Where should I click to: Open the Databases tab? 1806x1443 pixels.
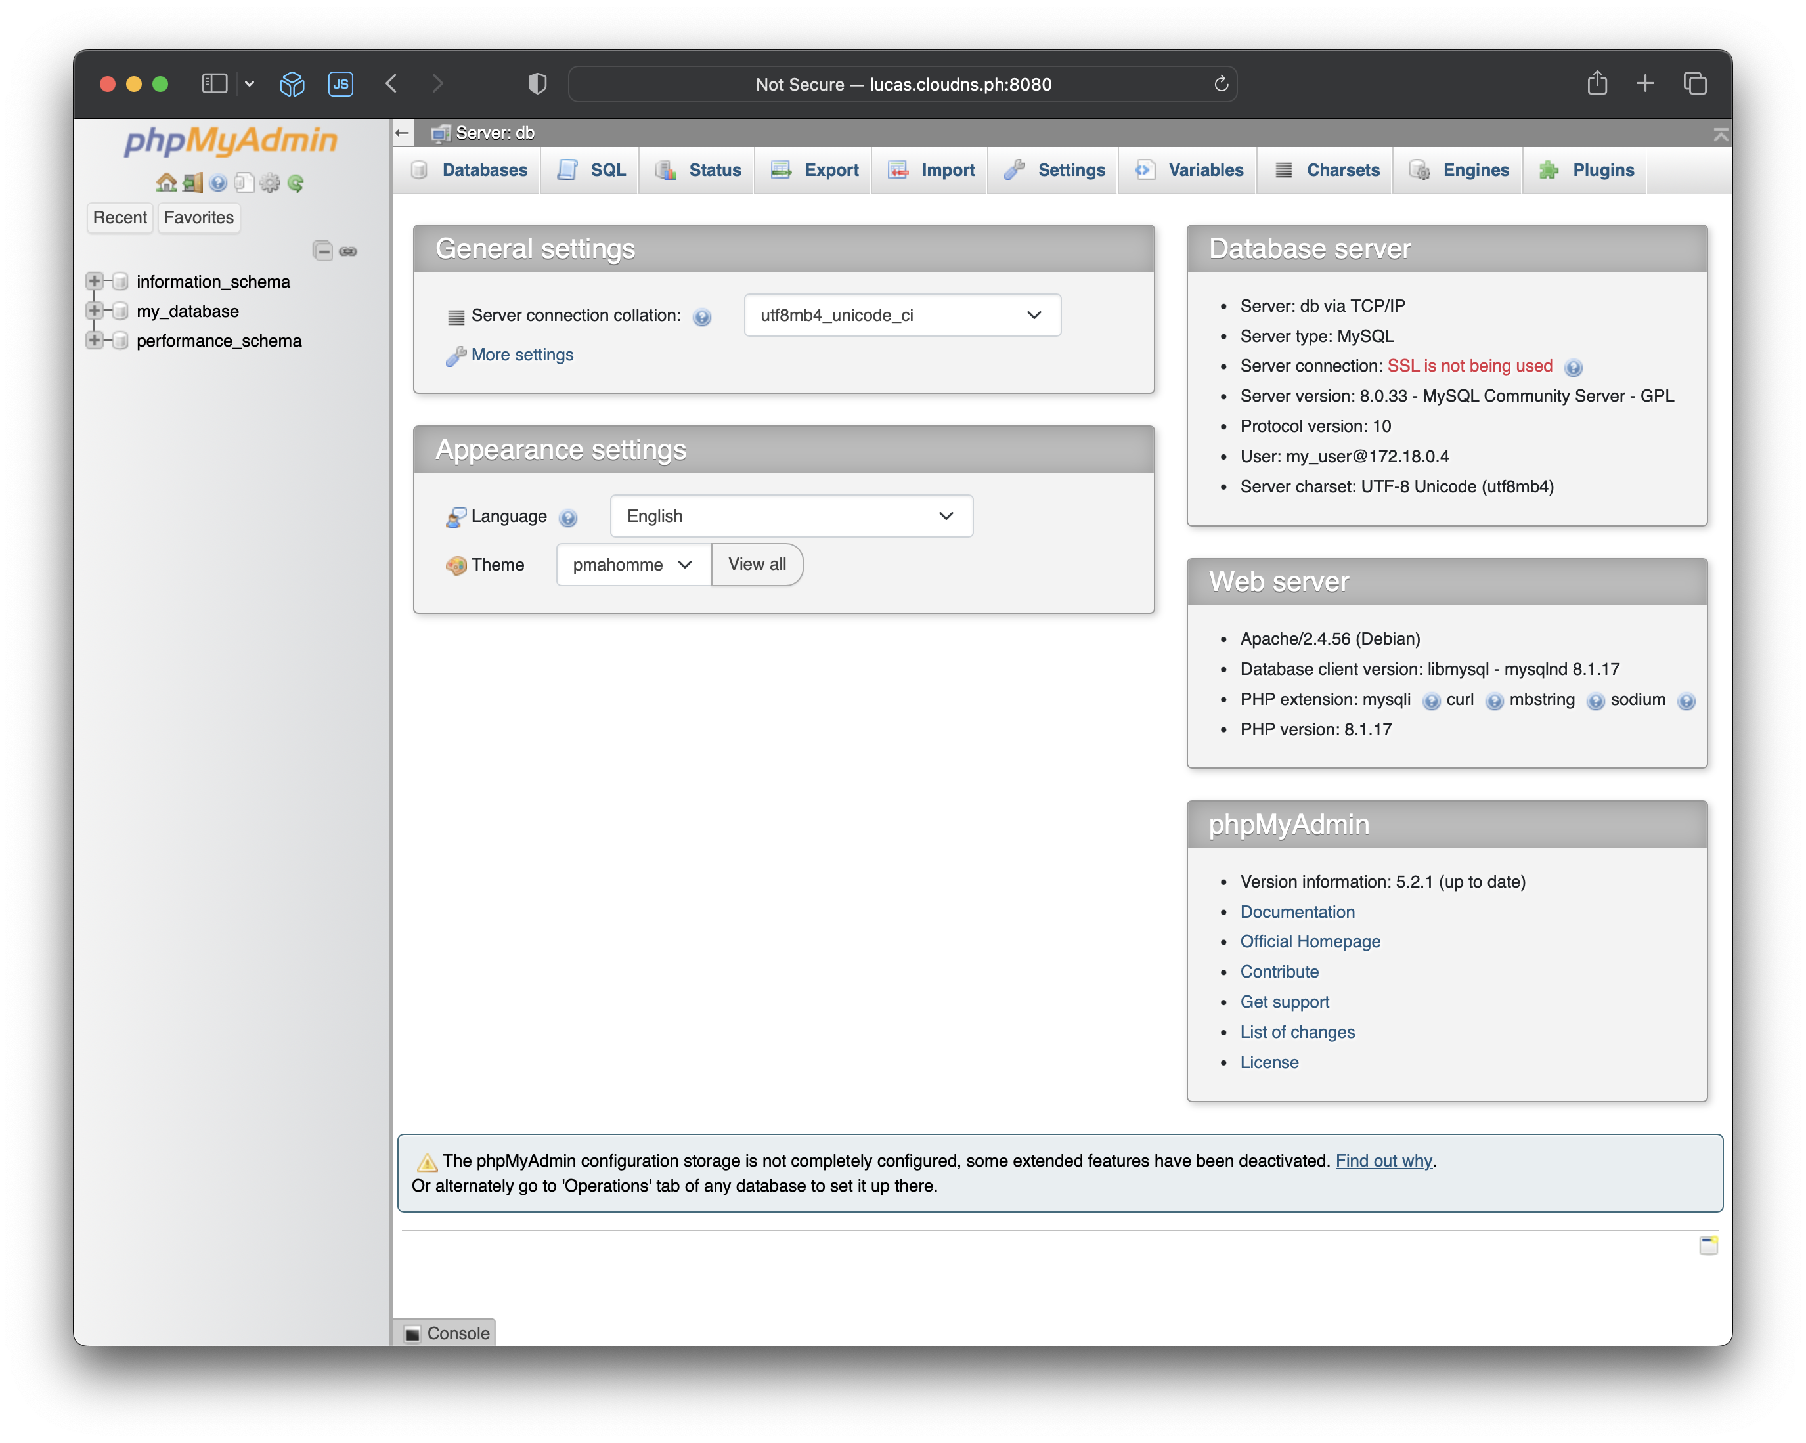coord(469,170)
